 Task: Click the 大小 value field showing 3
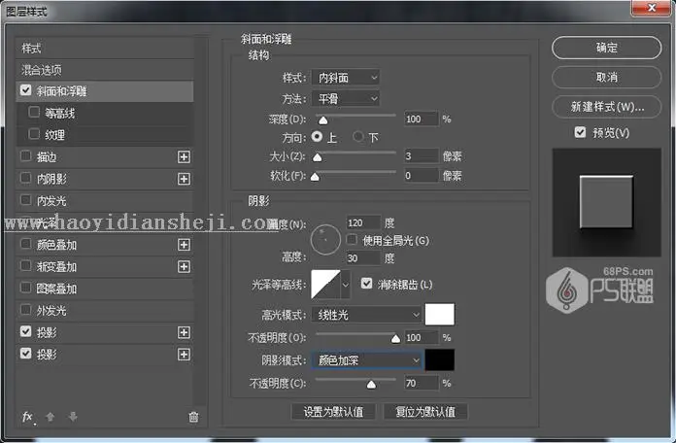click(x=422, y=156)
